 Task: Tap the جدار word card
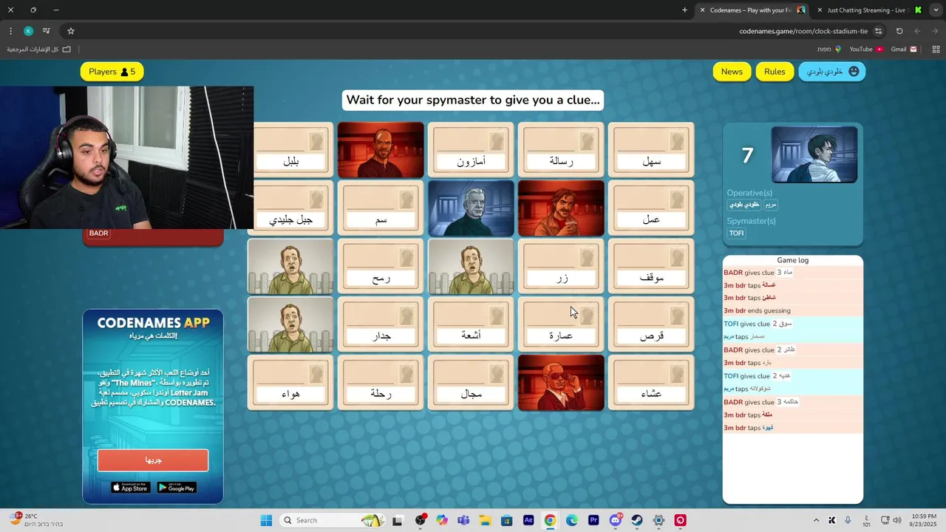pos(381,324)
